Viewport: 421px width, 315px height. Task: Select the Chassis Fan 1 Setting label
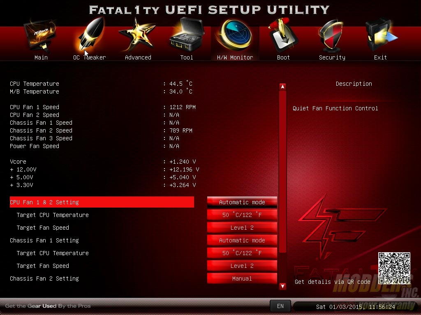[44, 240]
